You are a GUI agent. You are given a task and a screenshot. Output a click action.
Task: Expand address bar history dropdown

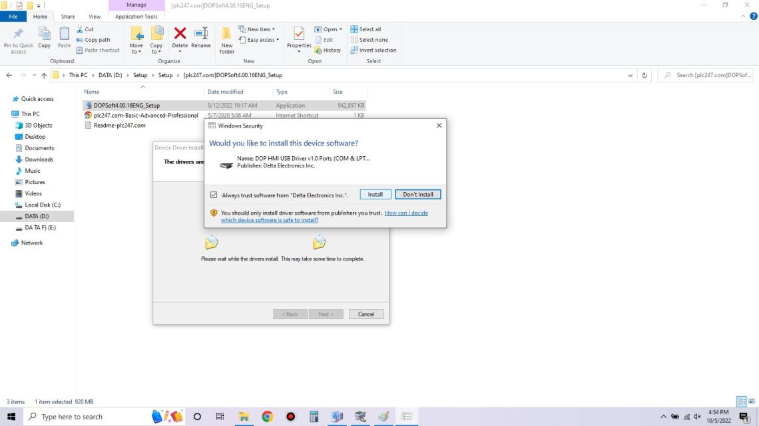tap(630, 75)
